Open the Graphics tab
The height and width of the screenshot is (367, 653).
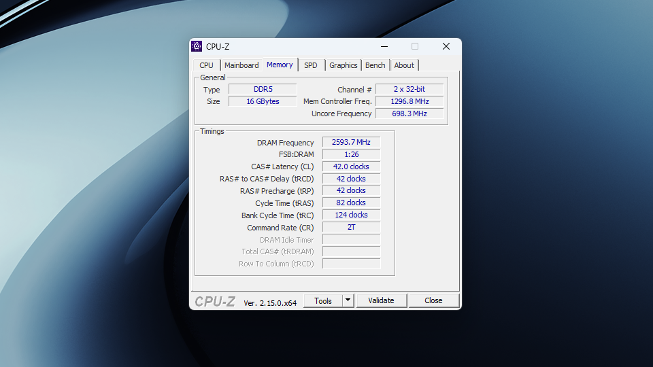[x=343, y=65]
